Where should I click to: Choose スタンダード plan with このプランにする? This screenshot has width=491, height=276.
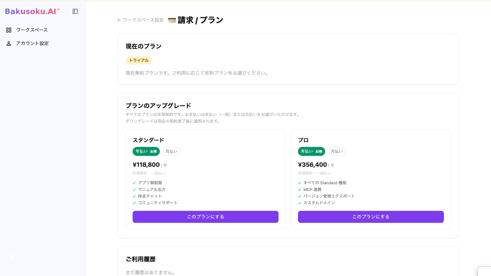coord(206,217)
